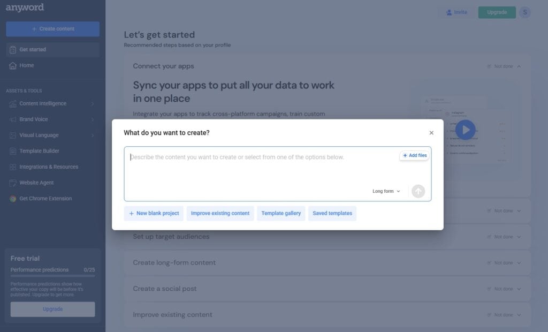
Task: Click the Website Agent icon
Action: coord(13,183)
